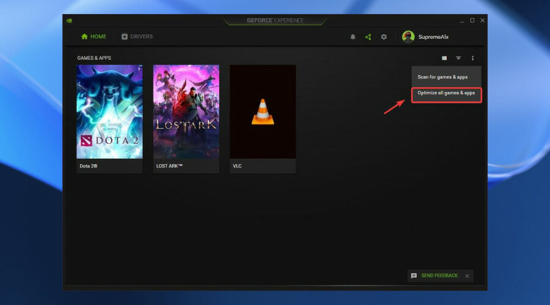
Task: Open the Lost Ark game thumbnail
Action: (186, 112)
